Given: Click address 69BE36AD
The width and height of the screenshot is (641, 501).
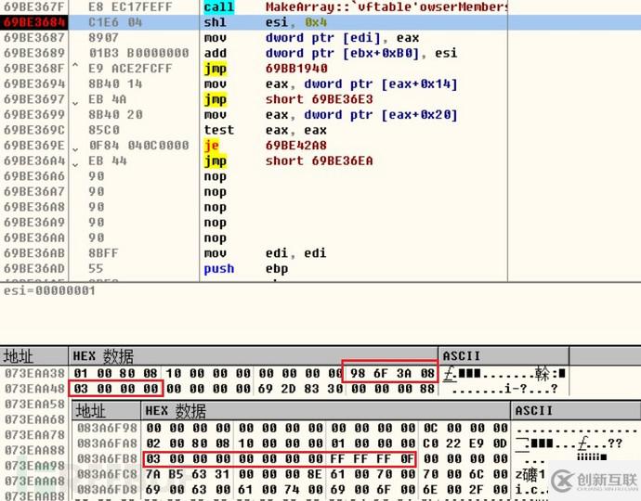Looking at the screenshot, I should pos(34,269).
